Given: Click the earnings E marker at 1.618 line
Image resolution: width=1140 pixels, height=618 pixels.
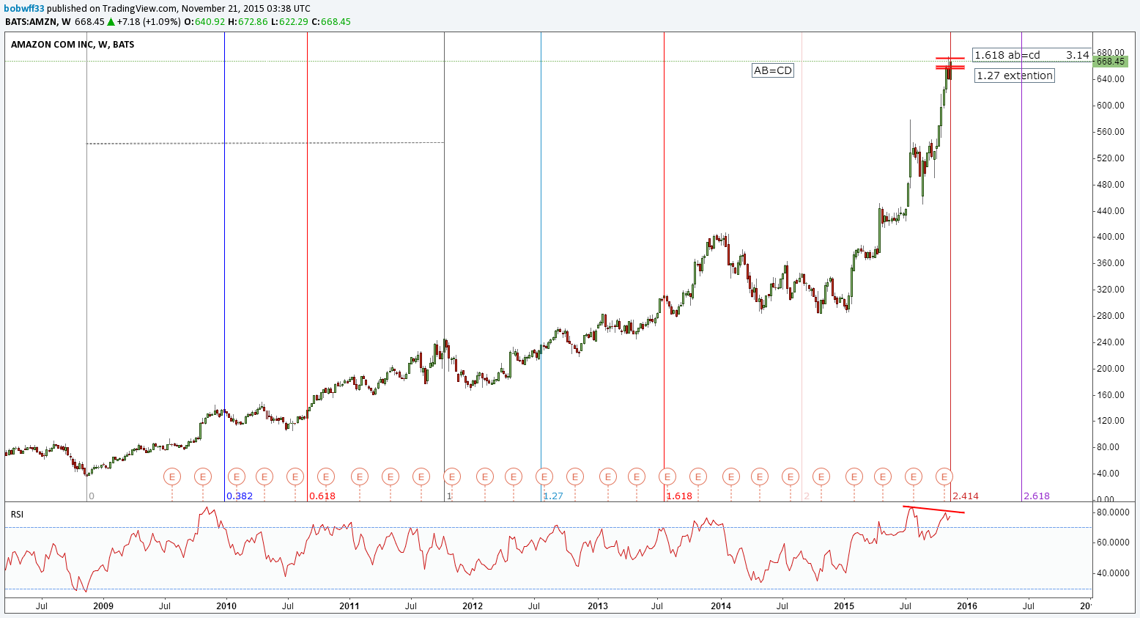Looking at the screenshot, I should coord(667,477).
